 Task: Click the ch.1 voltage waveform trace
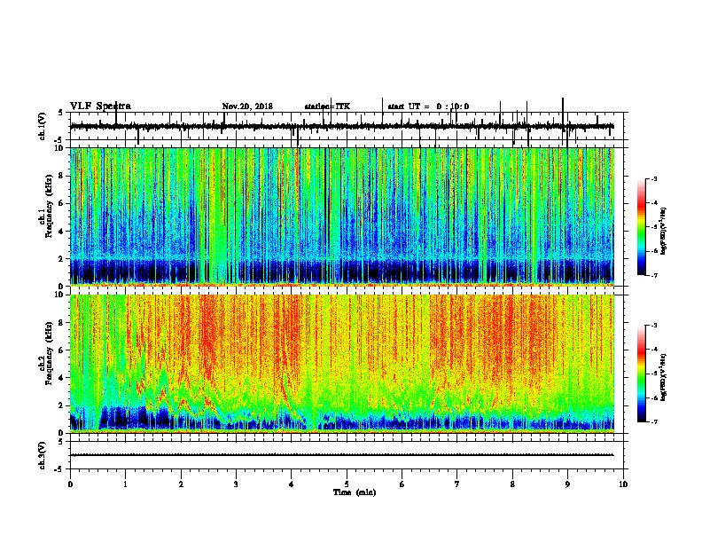pyautogui.click(x=341, y=127)
